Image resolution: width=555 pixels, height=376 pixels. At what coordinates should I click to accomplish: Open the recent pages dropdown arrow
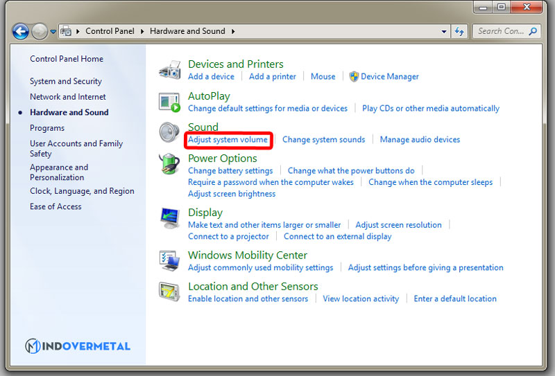[x=53, y=32]
